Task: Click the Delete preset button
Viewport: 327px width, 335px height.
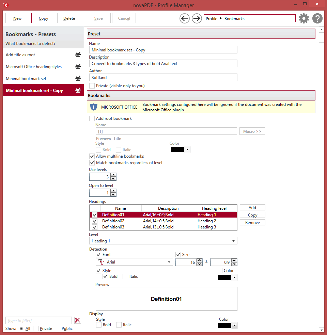Action: click(69, 18)
